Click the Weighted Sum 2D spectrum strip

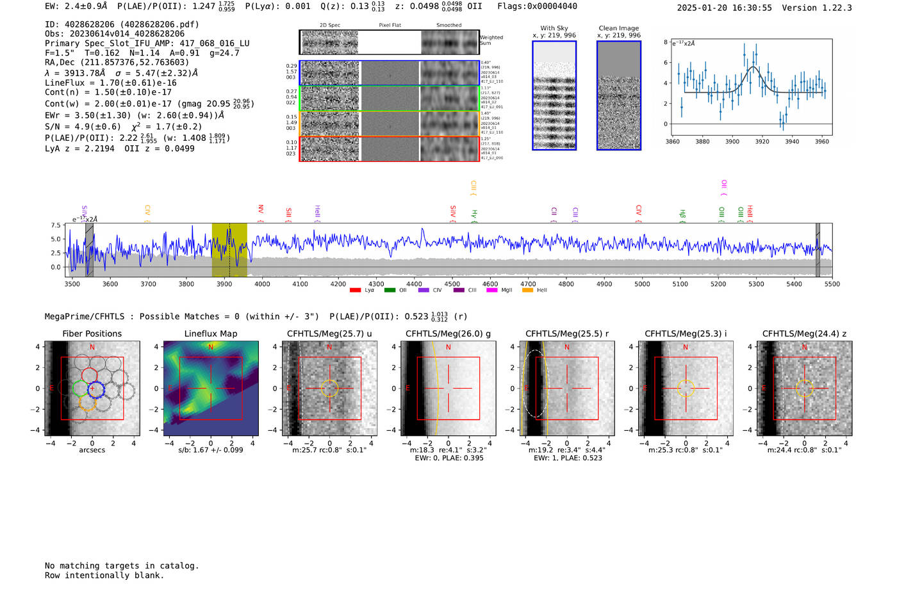pyautogui.click(x=390, y=42)
